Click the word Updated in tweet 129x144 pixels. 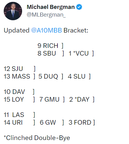coord(17,30)
